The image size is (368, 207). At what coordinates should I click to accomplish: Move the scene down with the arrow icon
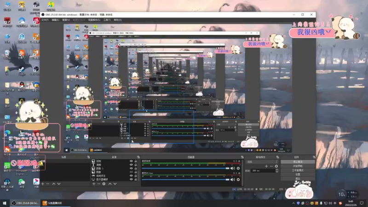(59, 184)
